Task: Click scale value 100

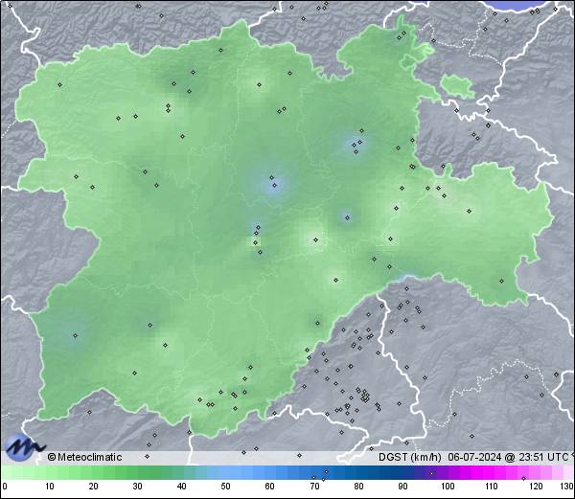Action: [448, 487]
